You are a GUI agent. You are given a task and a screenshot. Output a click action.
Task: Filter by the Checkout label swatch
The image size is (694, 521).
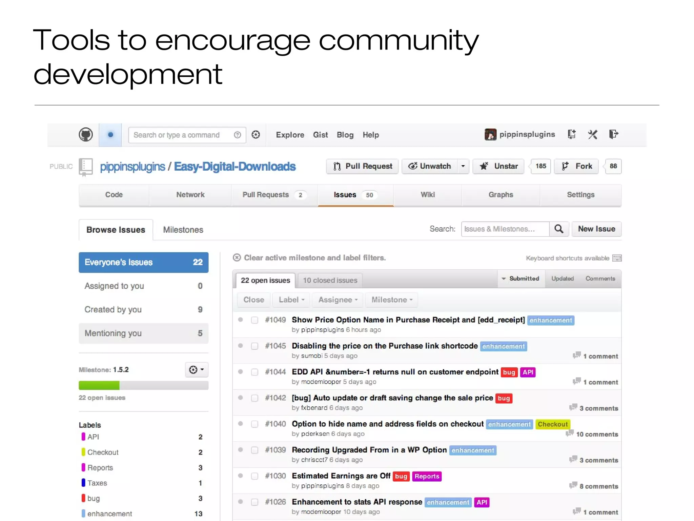pos(83,452)
